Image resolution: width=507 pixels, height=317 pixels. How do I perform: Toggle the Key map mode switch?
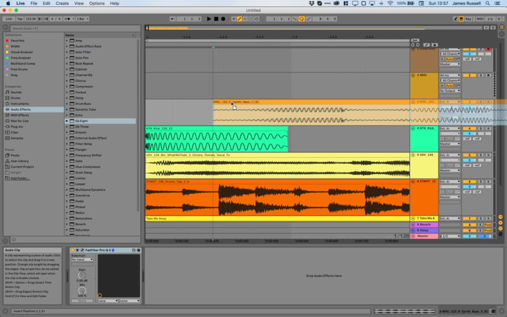[468, 19]
